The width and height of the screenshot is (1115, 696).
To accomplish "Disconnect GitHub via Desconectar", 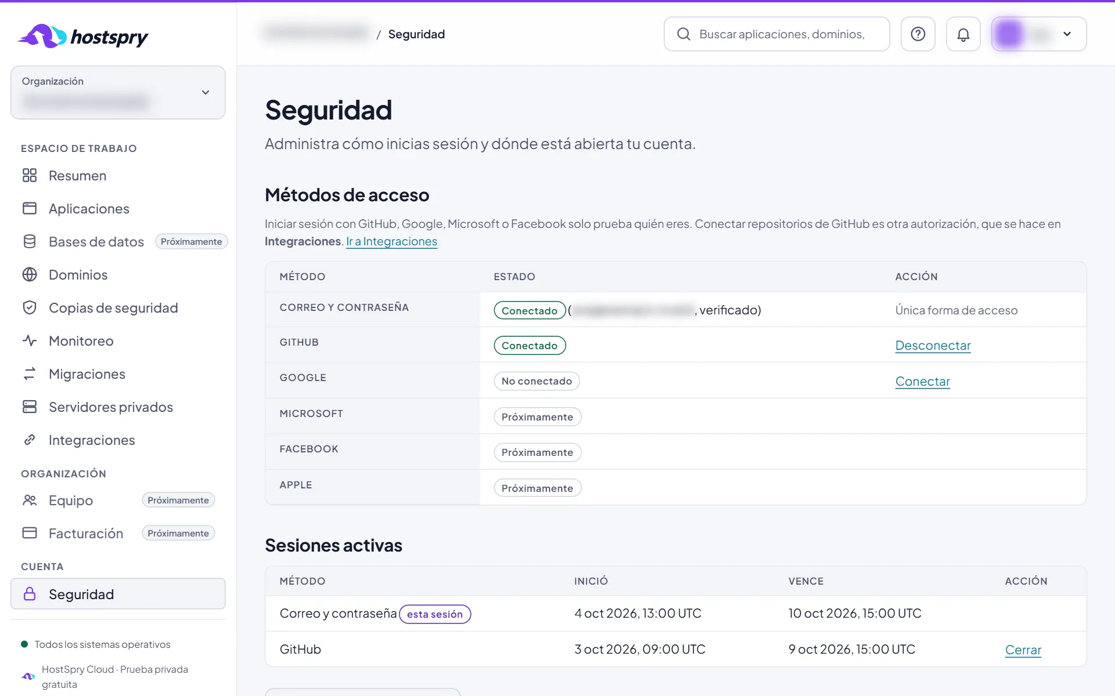I will click(x=933, y=345).
